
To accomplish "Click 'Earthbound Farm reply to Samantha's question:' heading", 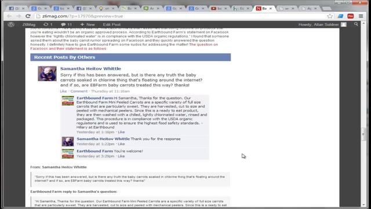I will pyautogui.click(x=74, y=192).
